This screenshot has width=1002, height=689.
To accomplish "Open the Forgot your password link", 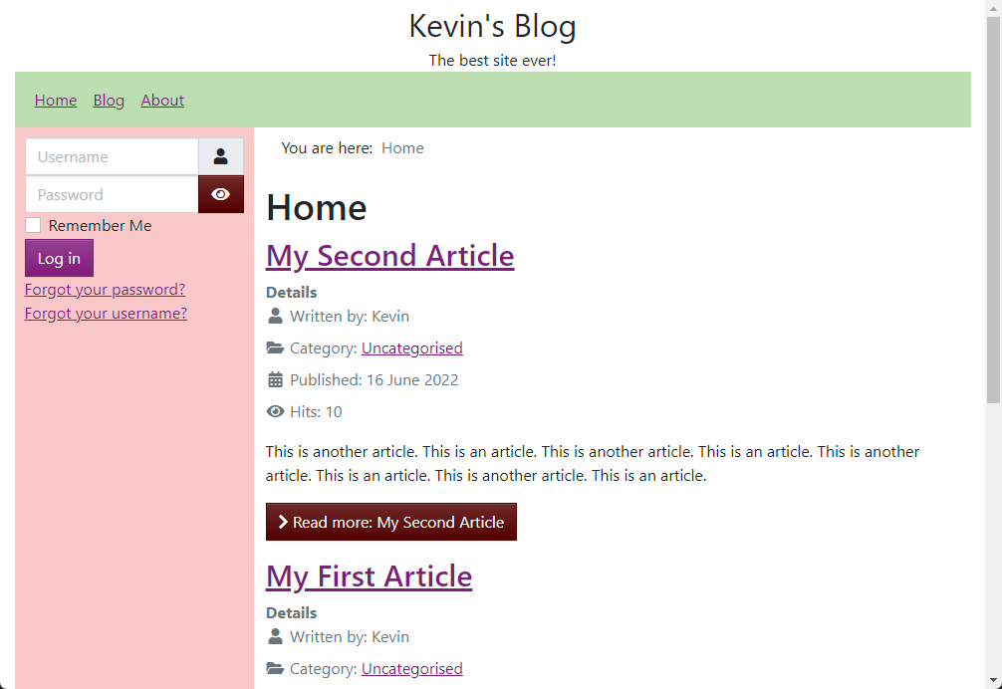I will 105,290.
